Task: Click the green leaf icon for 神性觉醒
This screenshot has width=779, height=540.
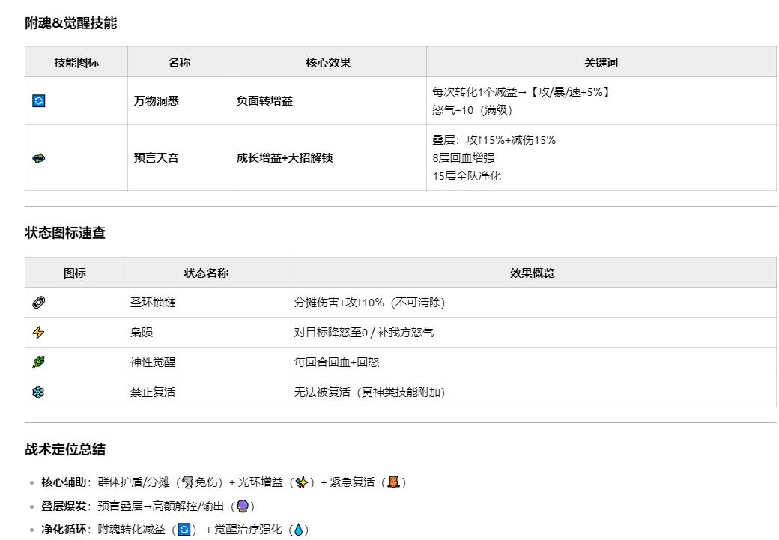Action: (x=39, y=362)
